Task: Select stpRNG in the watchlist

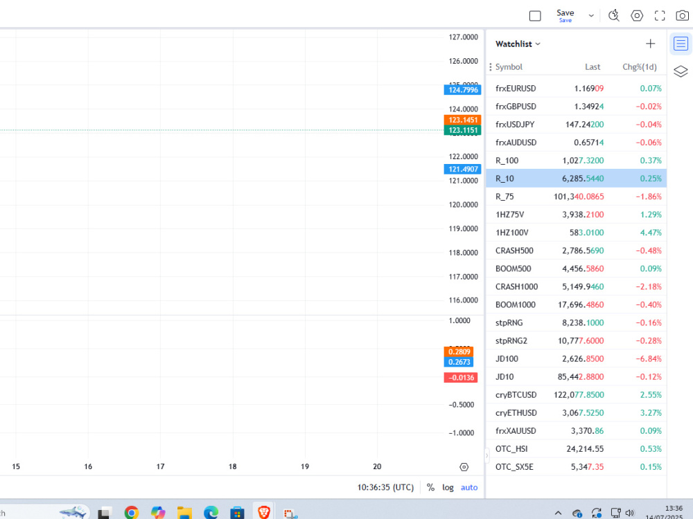Action: [576, 322]
